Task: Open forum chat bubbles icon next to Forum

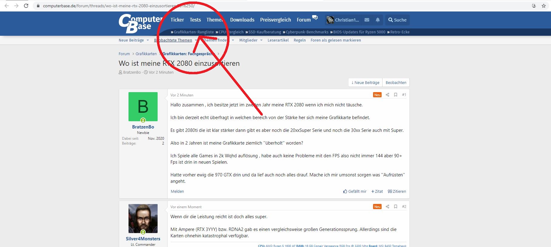Action: (x=315, y=18)
